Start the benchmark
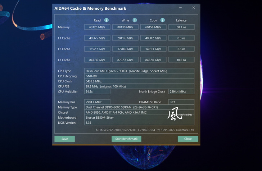 (x=126, y=139)
